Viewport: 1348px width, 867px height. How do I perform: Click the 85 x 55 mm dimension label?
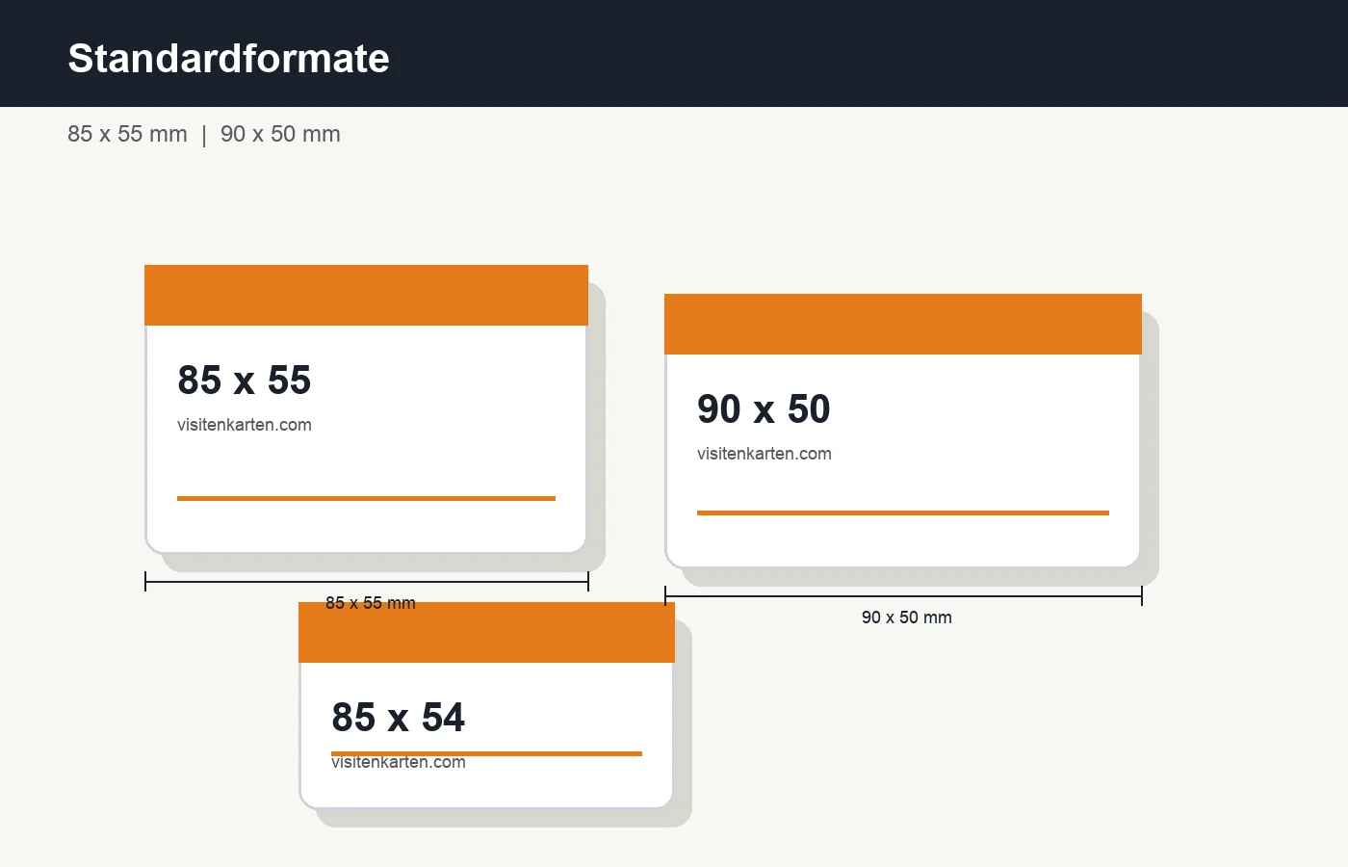[371, 603]
